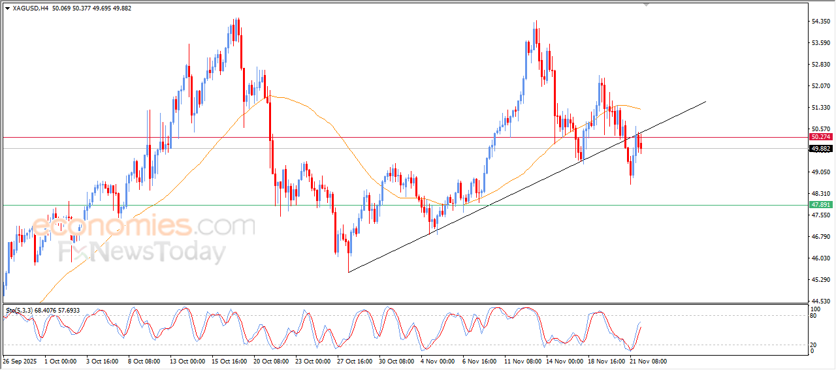Click the 46.030 price scale label
This screenshot has width=836, height=370.
820,258
